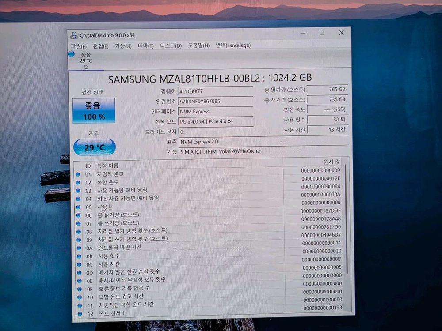This screenshot has height=331, width=442.
Task: Click status dot for row 06 총 읽기량
Action: coord(78,215)
